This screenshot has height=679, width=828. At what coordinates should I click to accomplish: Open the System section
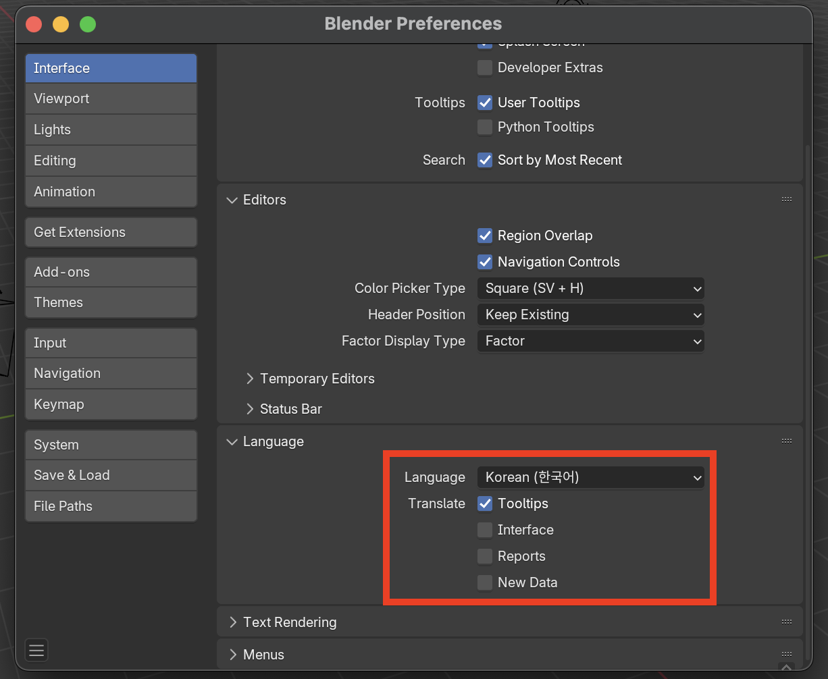click(x=111, y=445)
